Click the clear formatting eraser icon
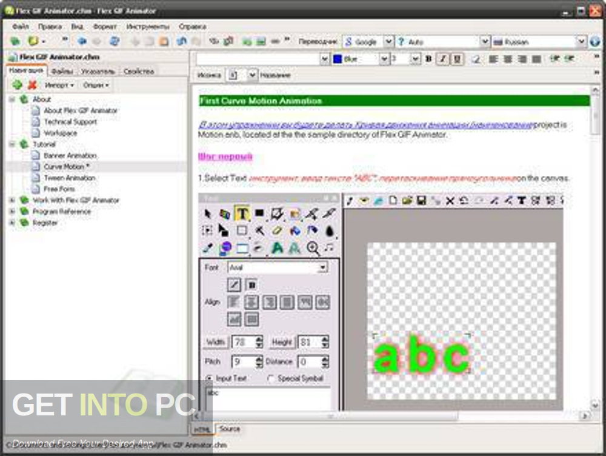 [476, 59]
